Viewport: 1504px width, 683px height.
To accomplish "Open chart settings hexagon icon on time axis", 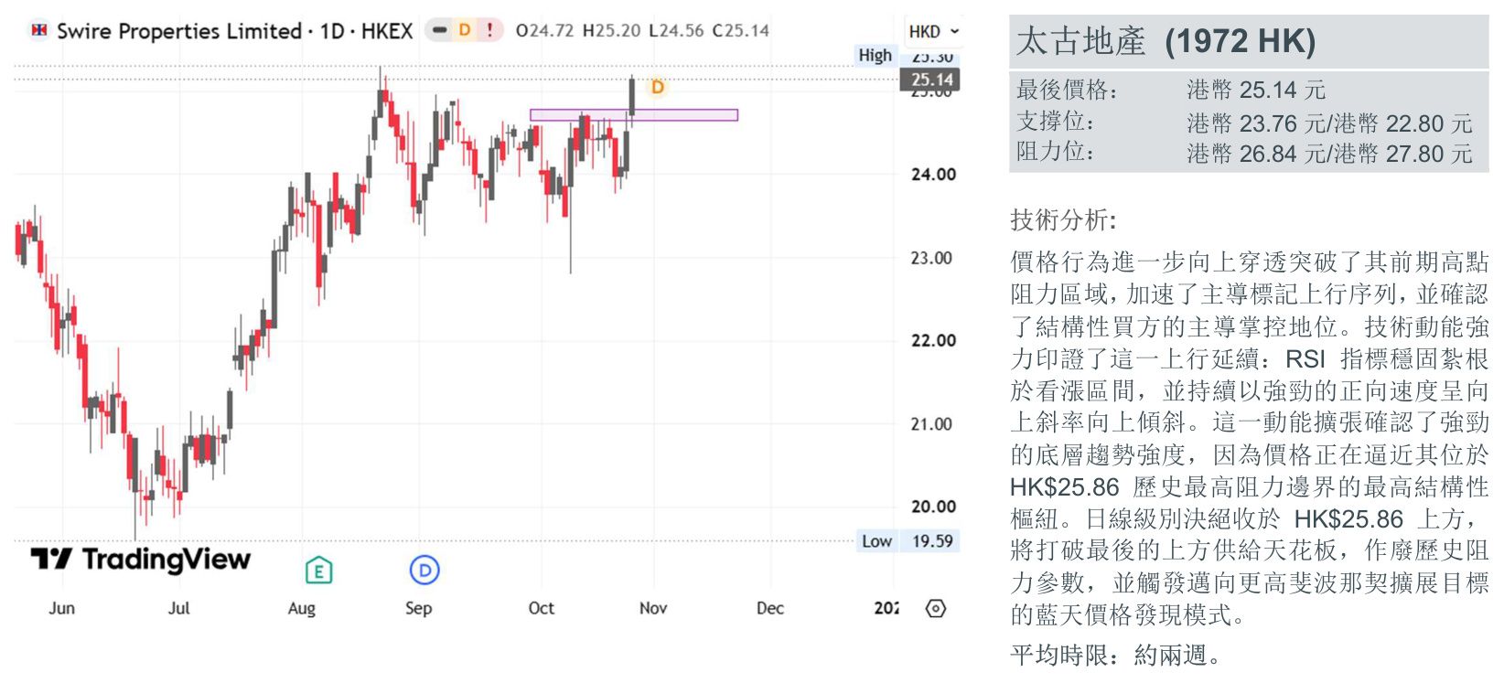I will 936,608.
